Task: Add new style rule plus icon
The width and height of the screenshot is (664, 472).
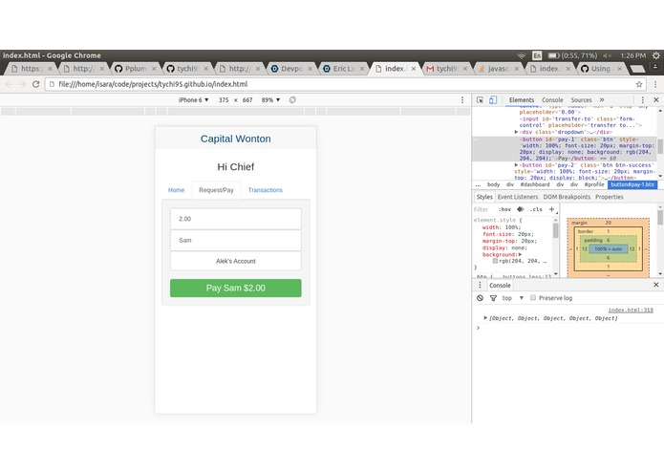Action: tap(551, 209)
